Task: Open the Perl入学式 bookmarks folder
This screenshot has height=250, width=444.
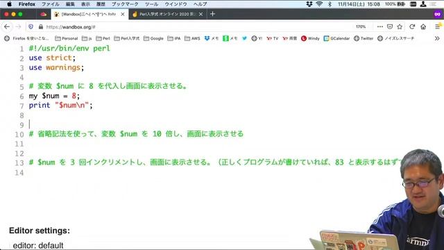Action: point(126,38)
